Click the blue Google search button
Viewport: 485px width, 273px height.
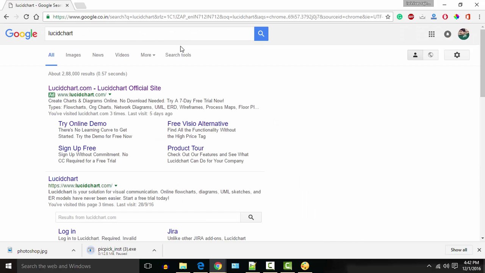[x=261, y=34]
